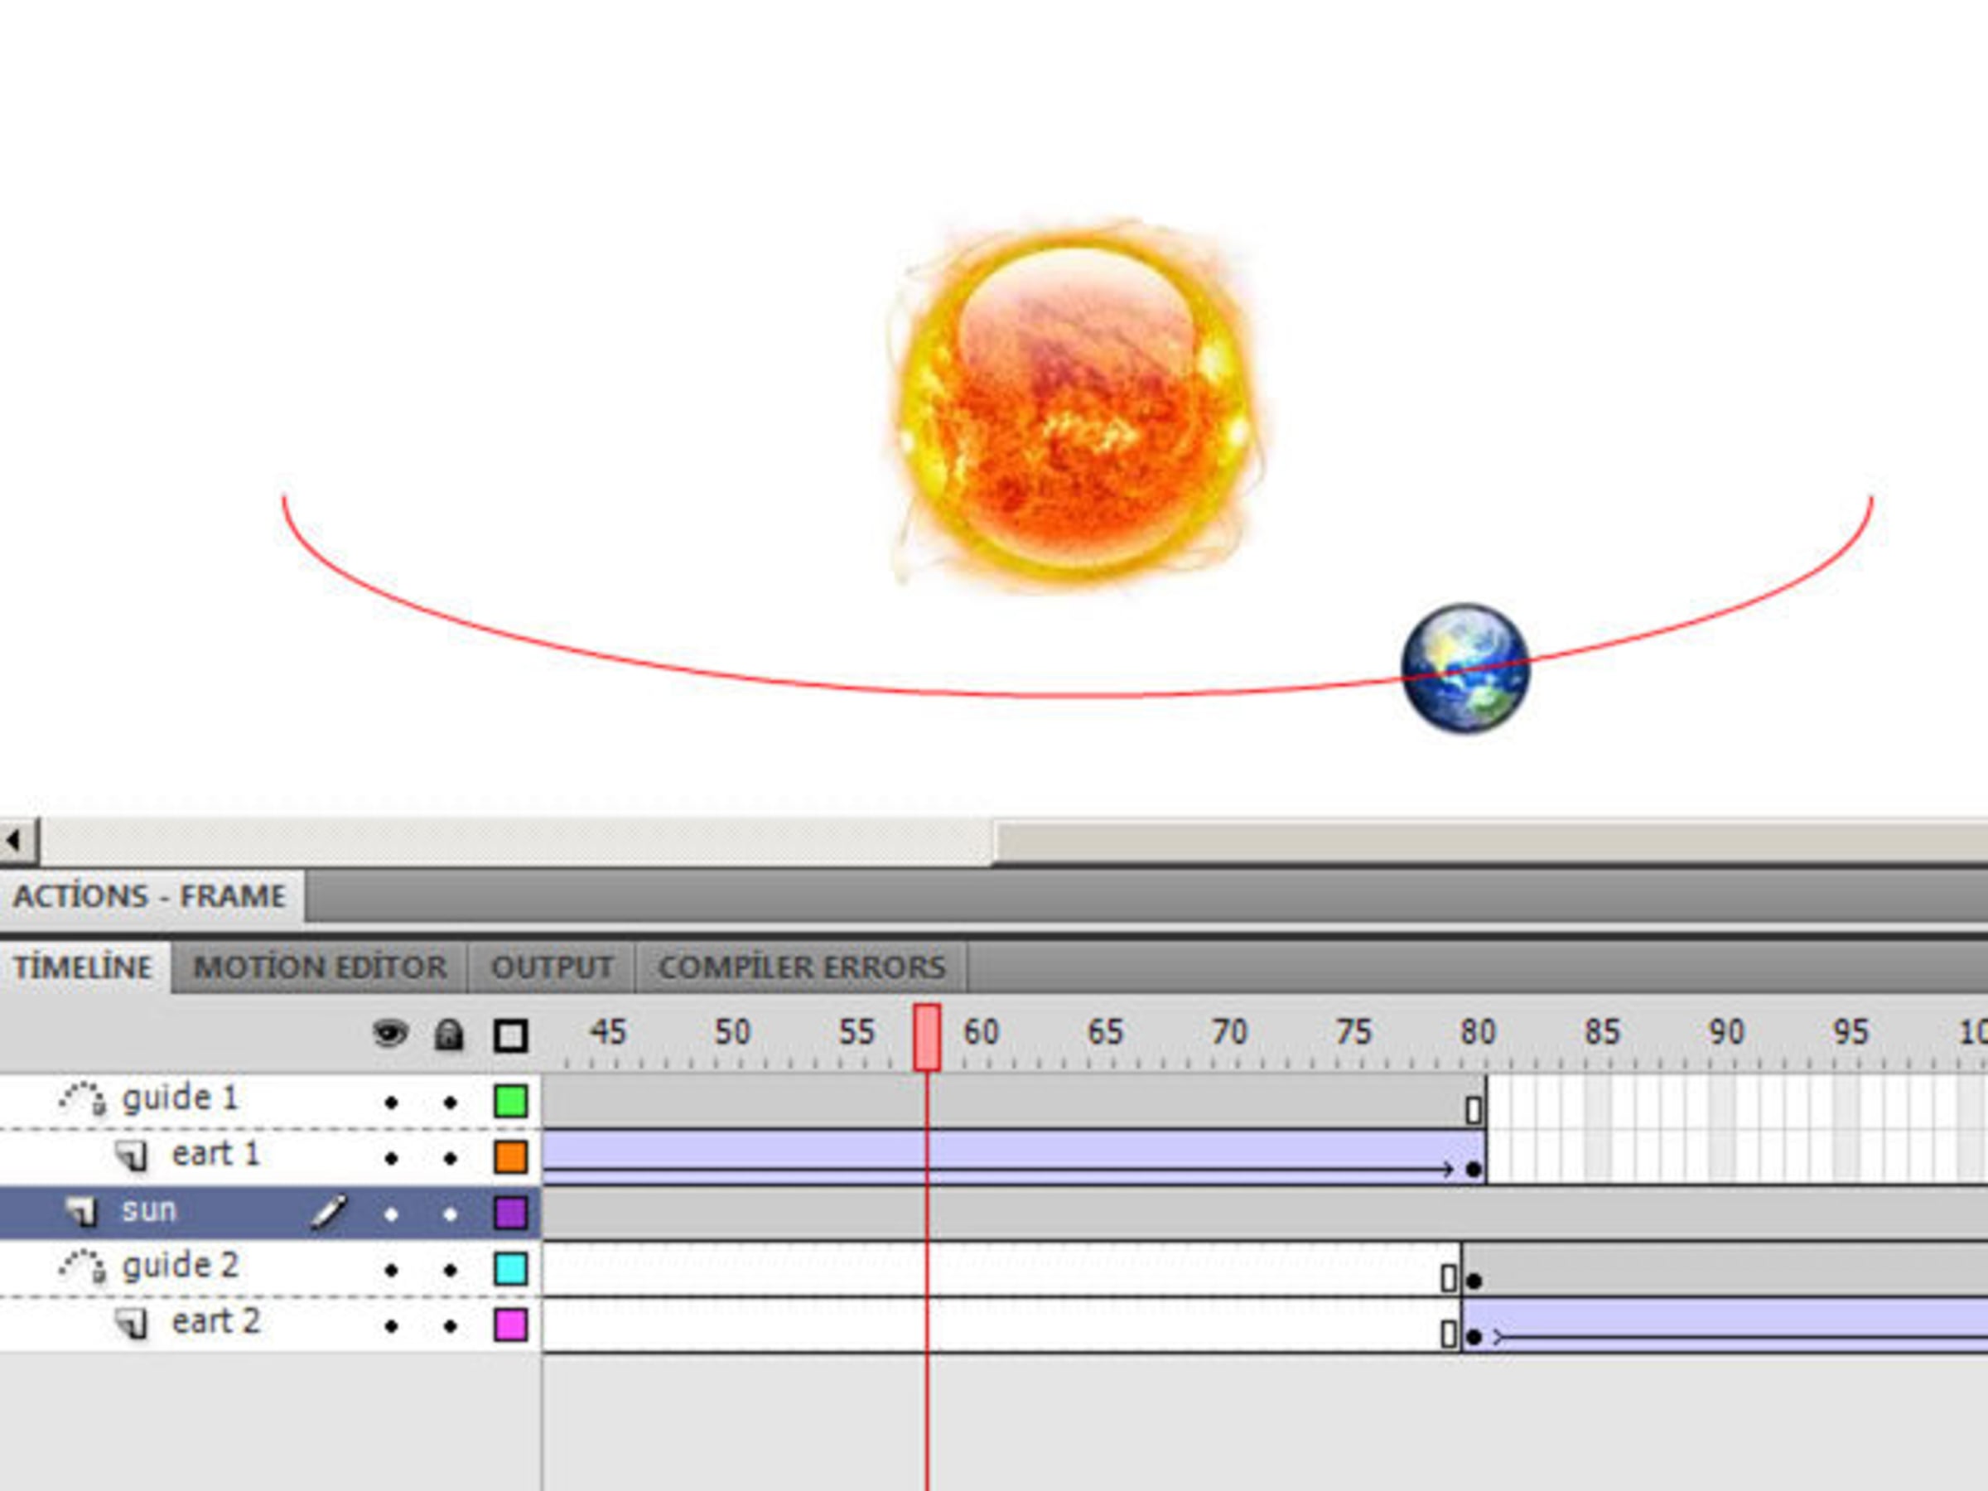Click the green outline swatch of guide 1
Screen dimensions: 1988x1491
510,1101
